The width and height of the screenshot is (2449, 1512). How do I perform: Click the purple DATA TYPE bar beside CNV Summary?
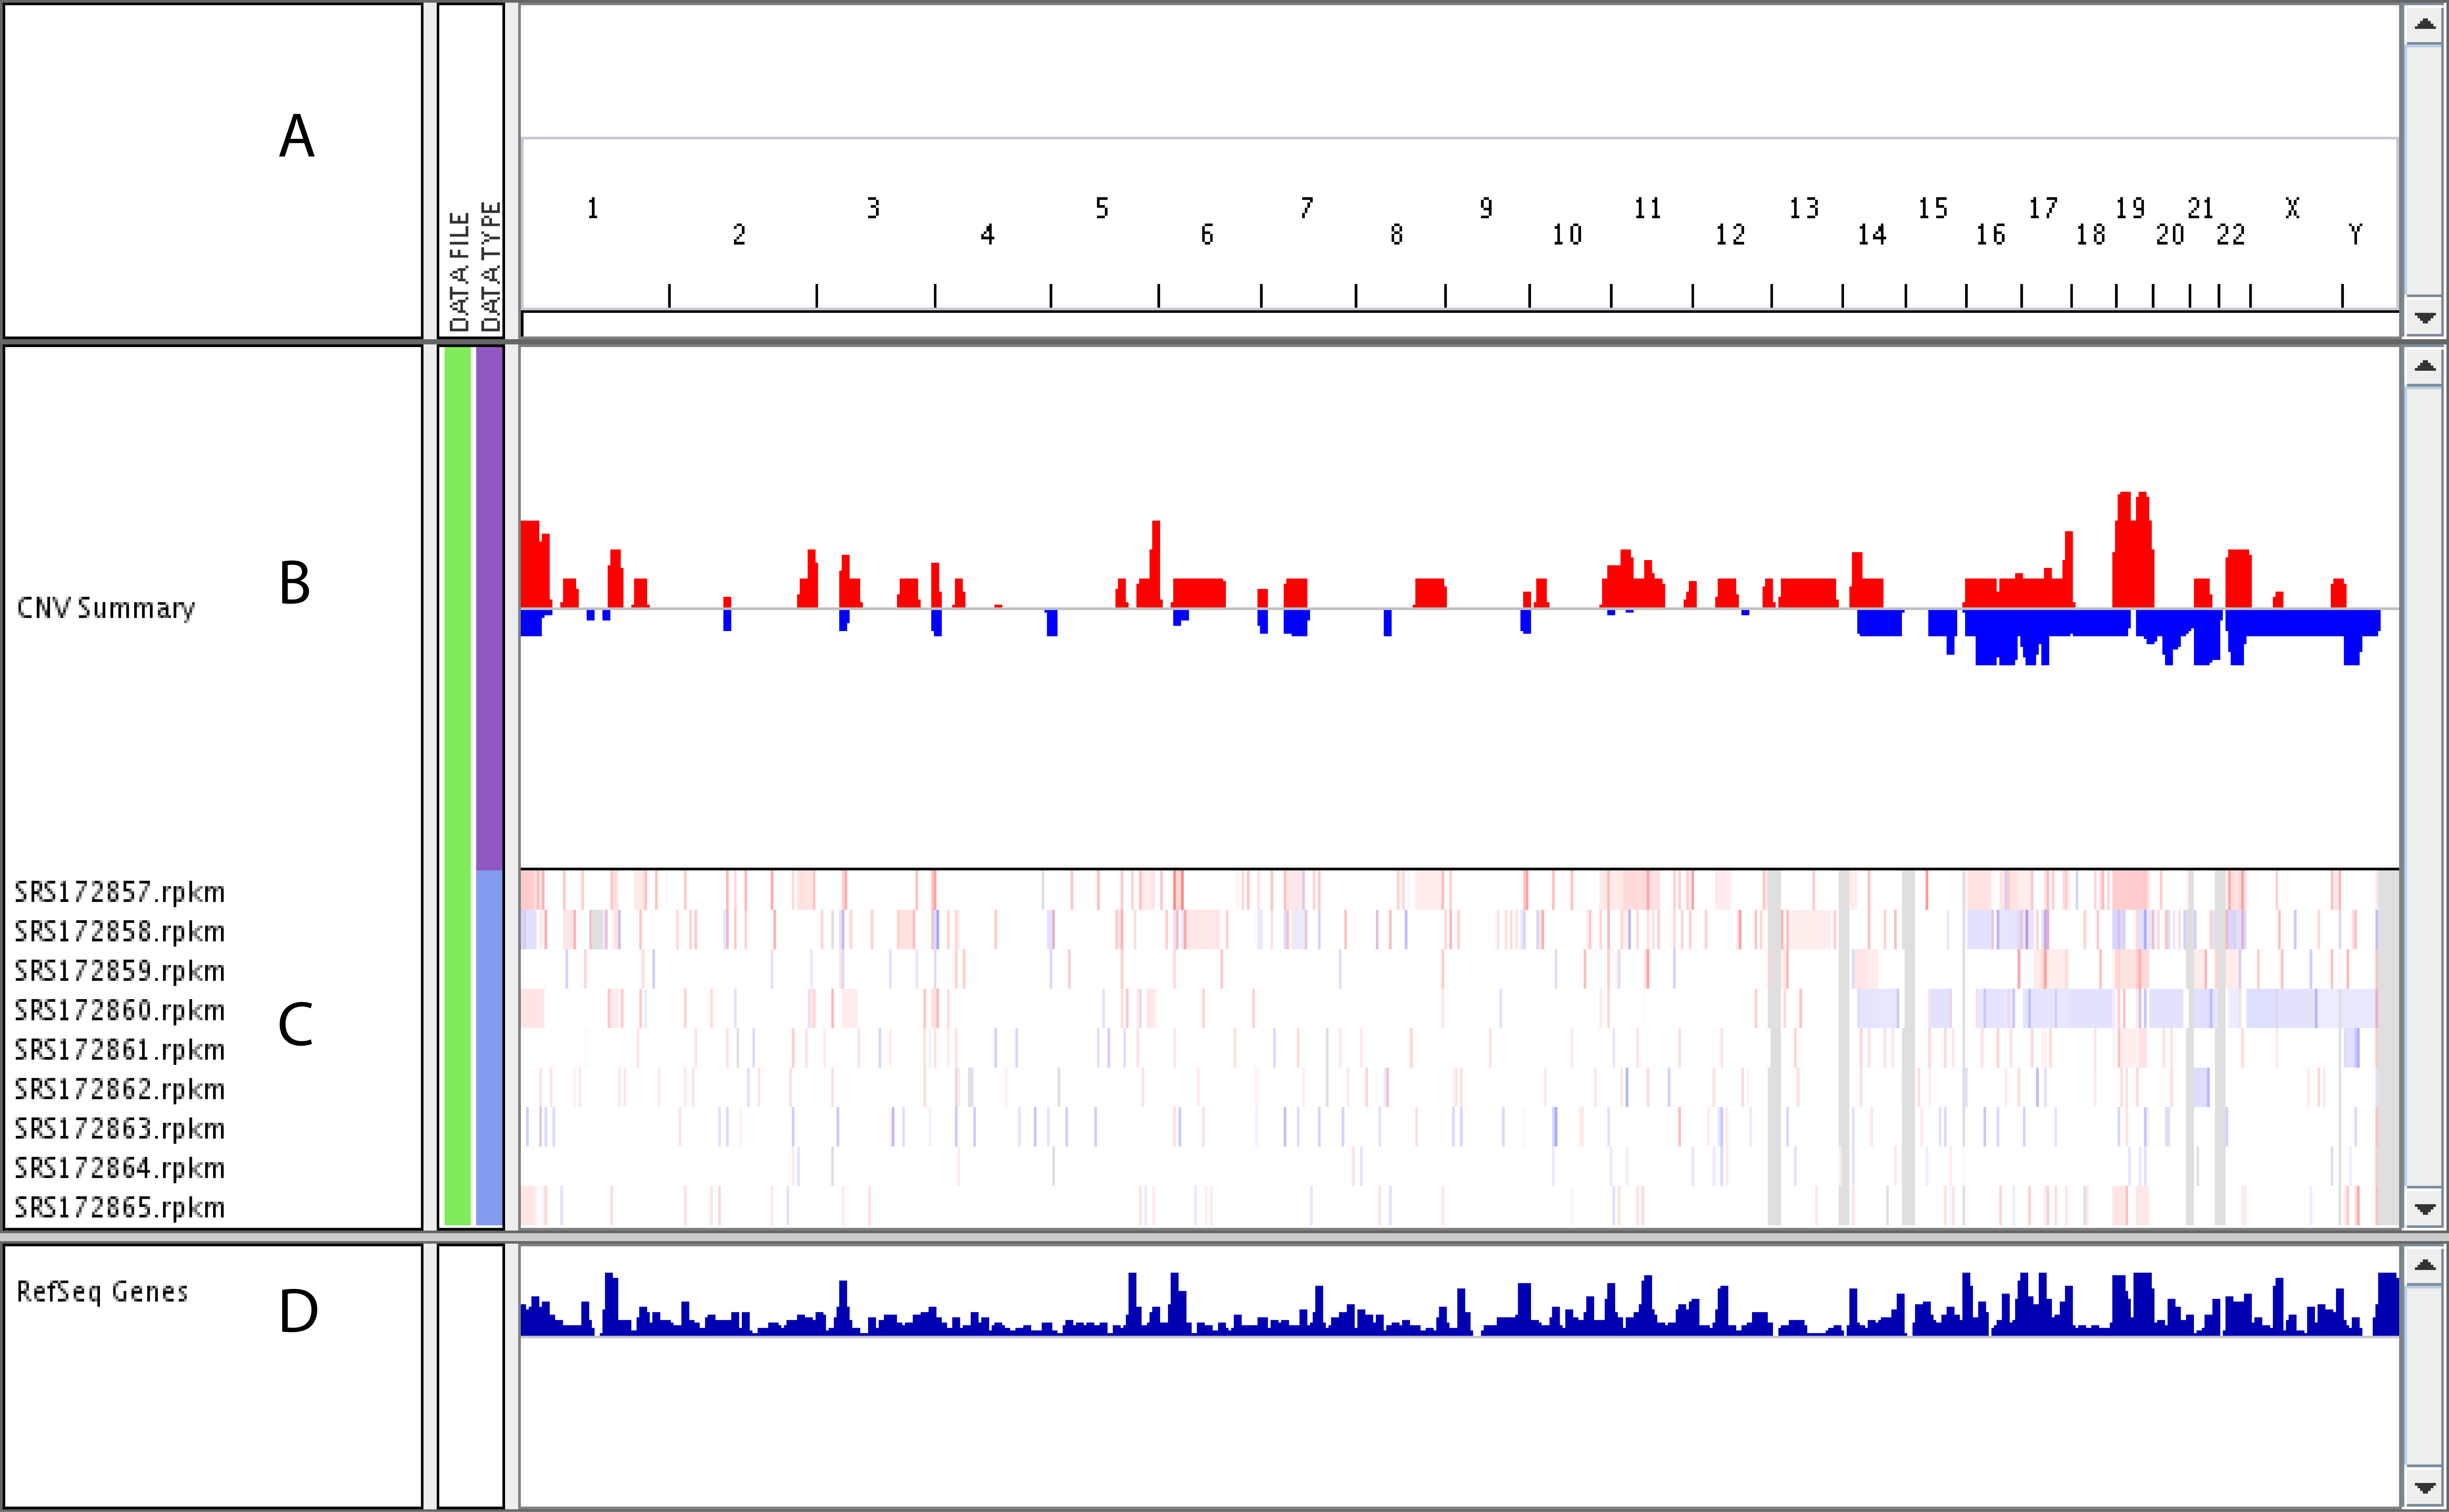pos(489,608)
